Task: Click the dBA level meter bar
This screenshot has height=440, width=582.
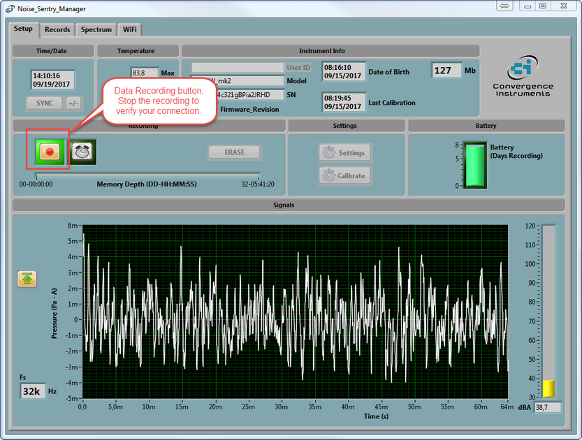Action: 548,311
